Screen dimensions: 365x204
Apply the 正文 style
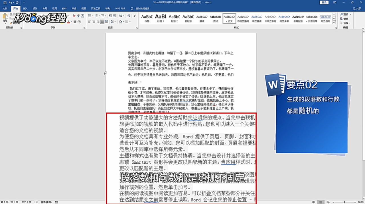click(229, 18)
